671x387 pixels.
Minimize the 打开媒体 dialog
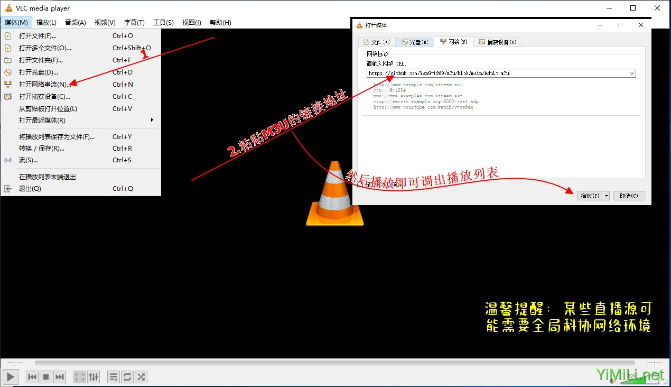coord(600,25)
